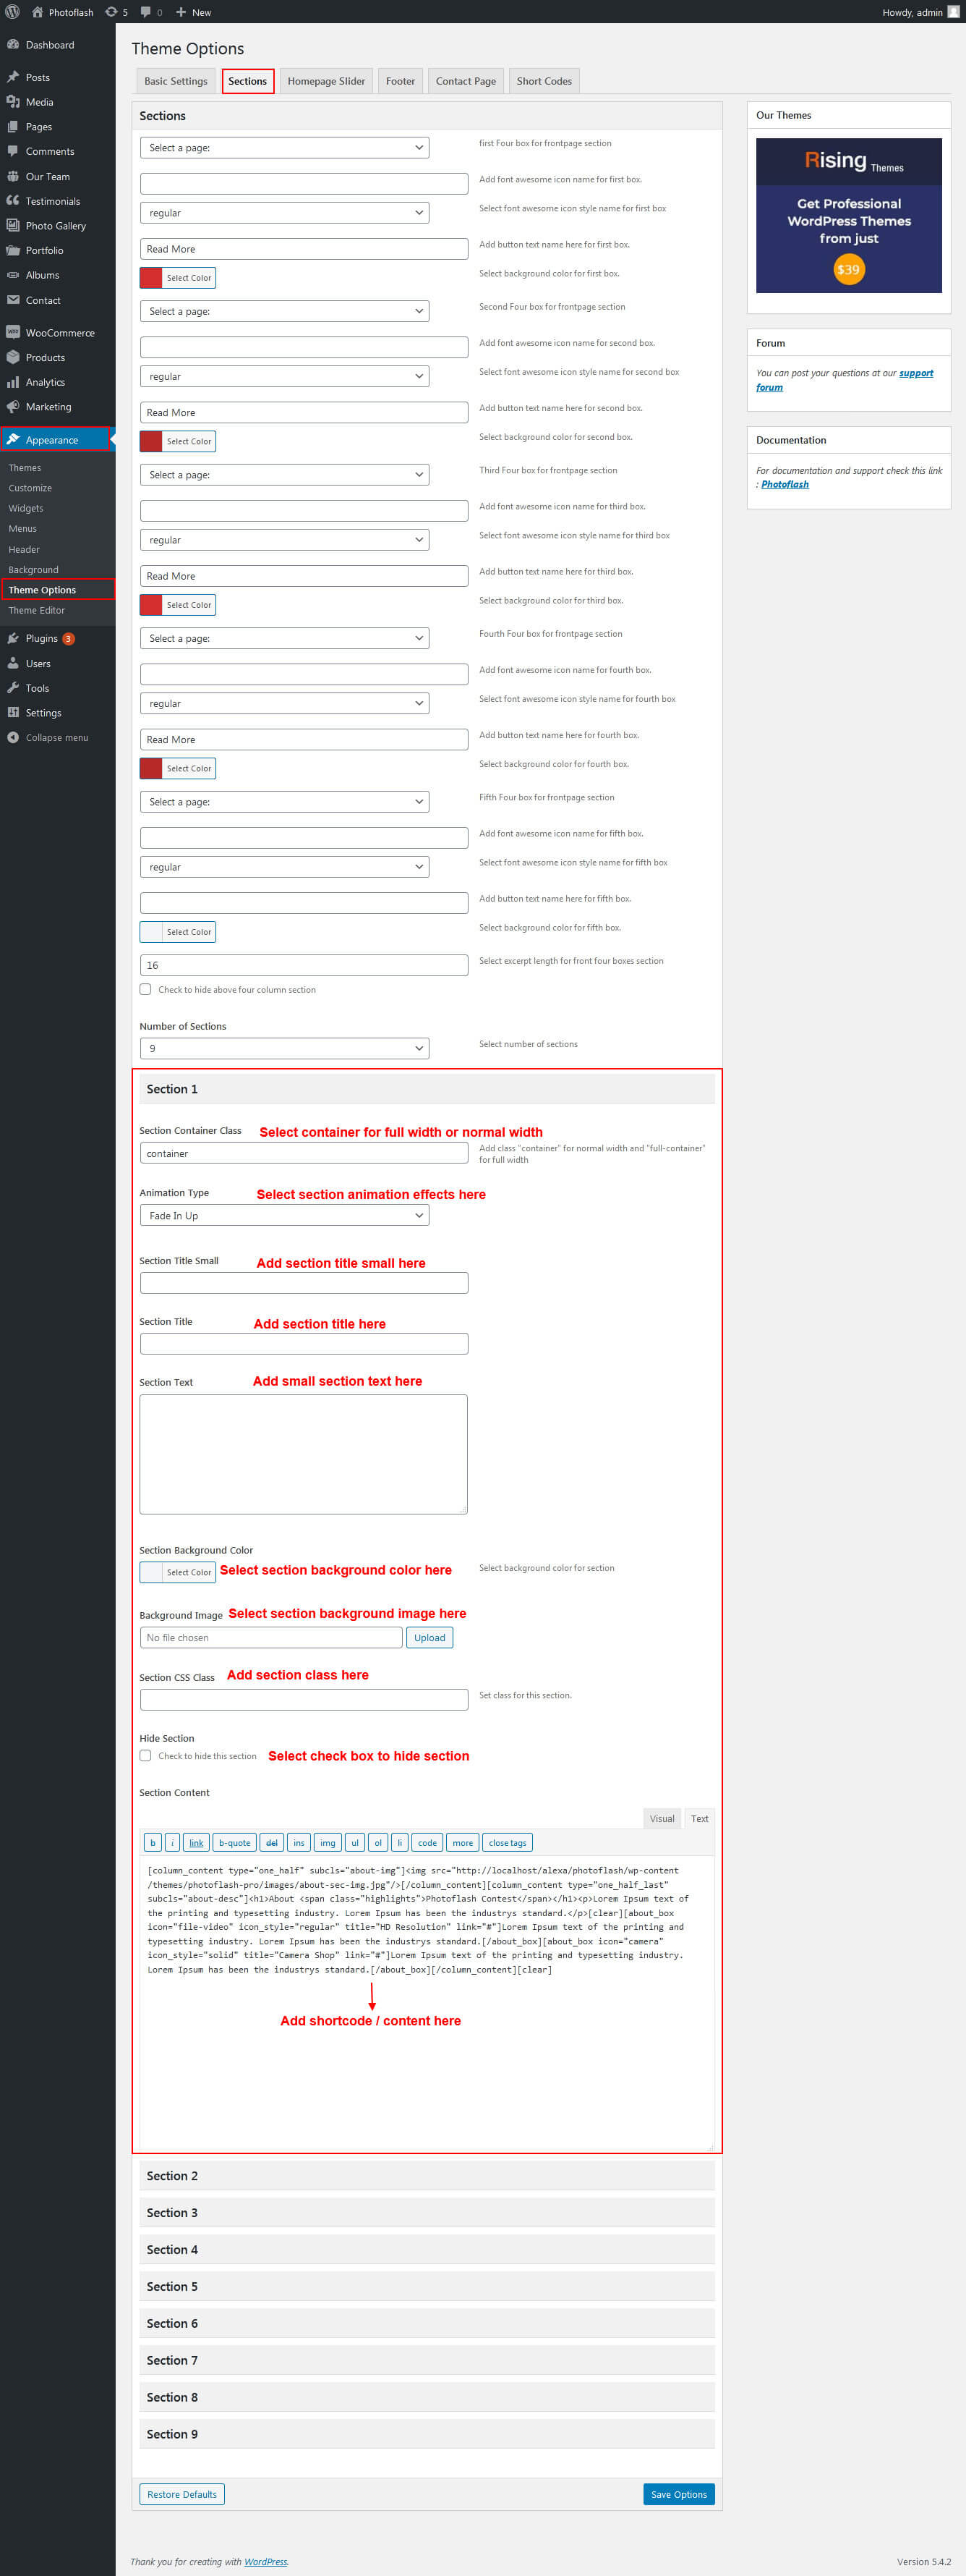This screenshot has width=966, height=2576.
Task: Switch editor to Visual tab
Action: click(x=662, y=1818)
